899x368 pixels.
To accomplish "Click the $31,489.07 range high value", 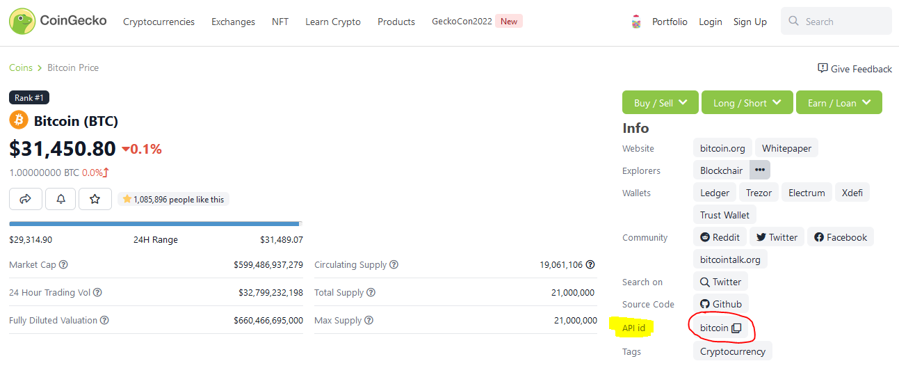I will click(282, 239).
